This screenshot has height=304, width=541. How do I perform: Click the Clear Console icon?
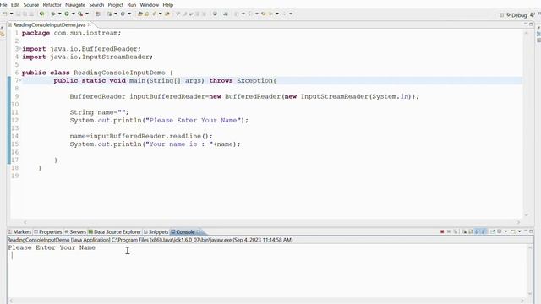pos(464,231)
